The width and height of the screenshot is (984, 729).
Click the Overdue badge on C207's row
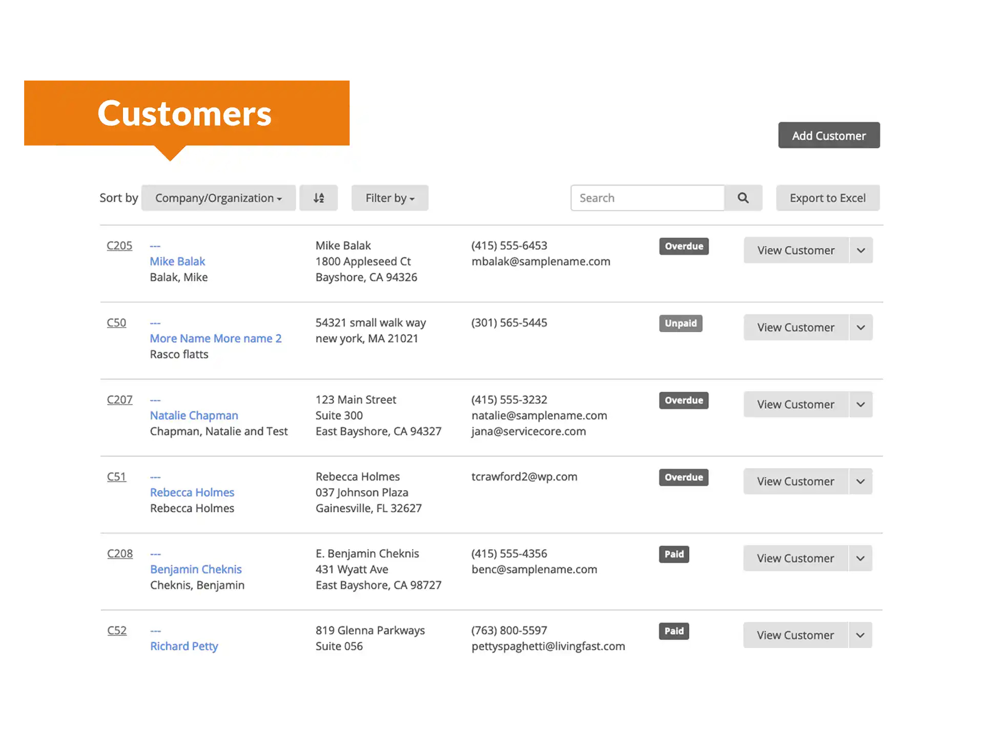(x=684, y=400)
